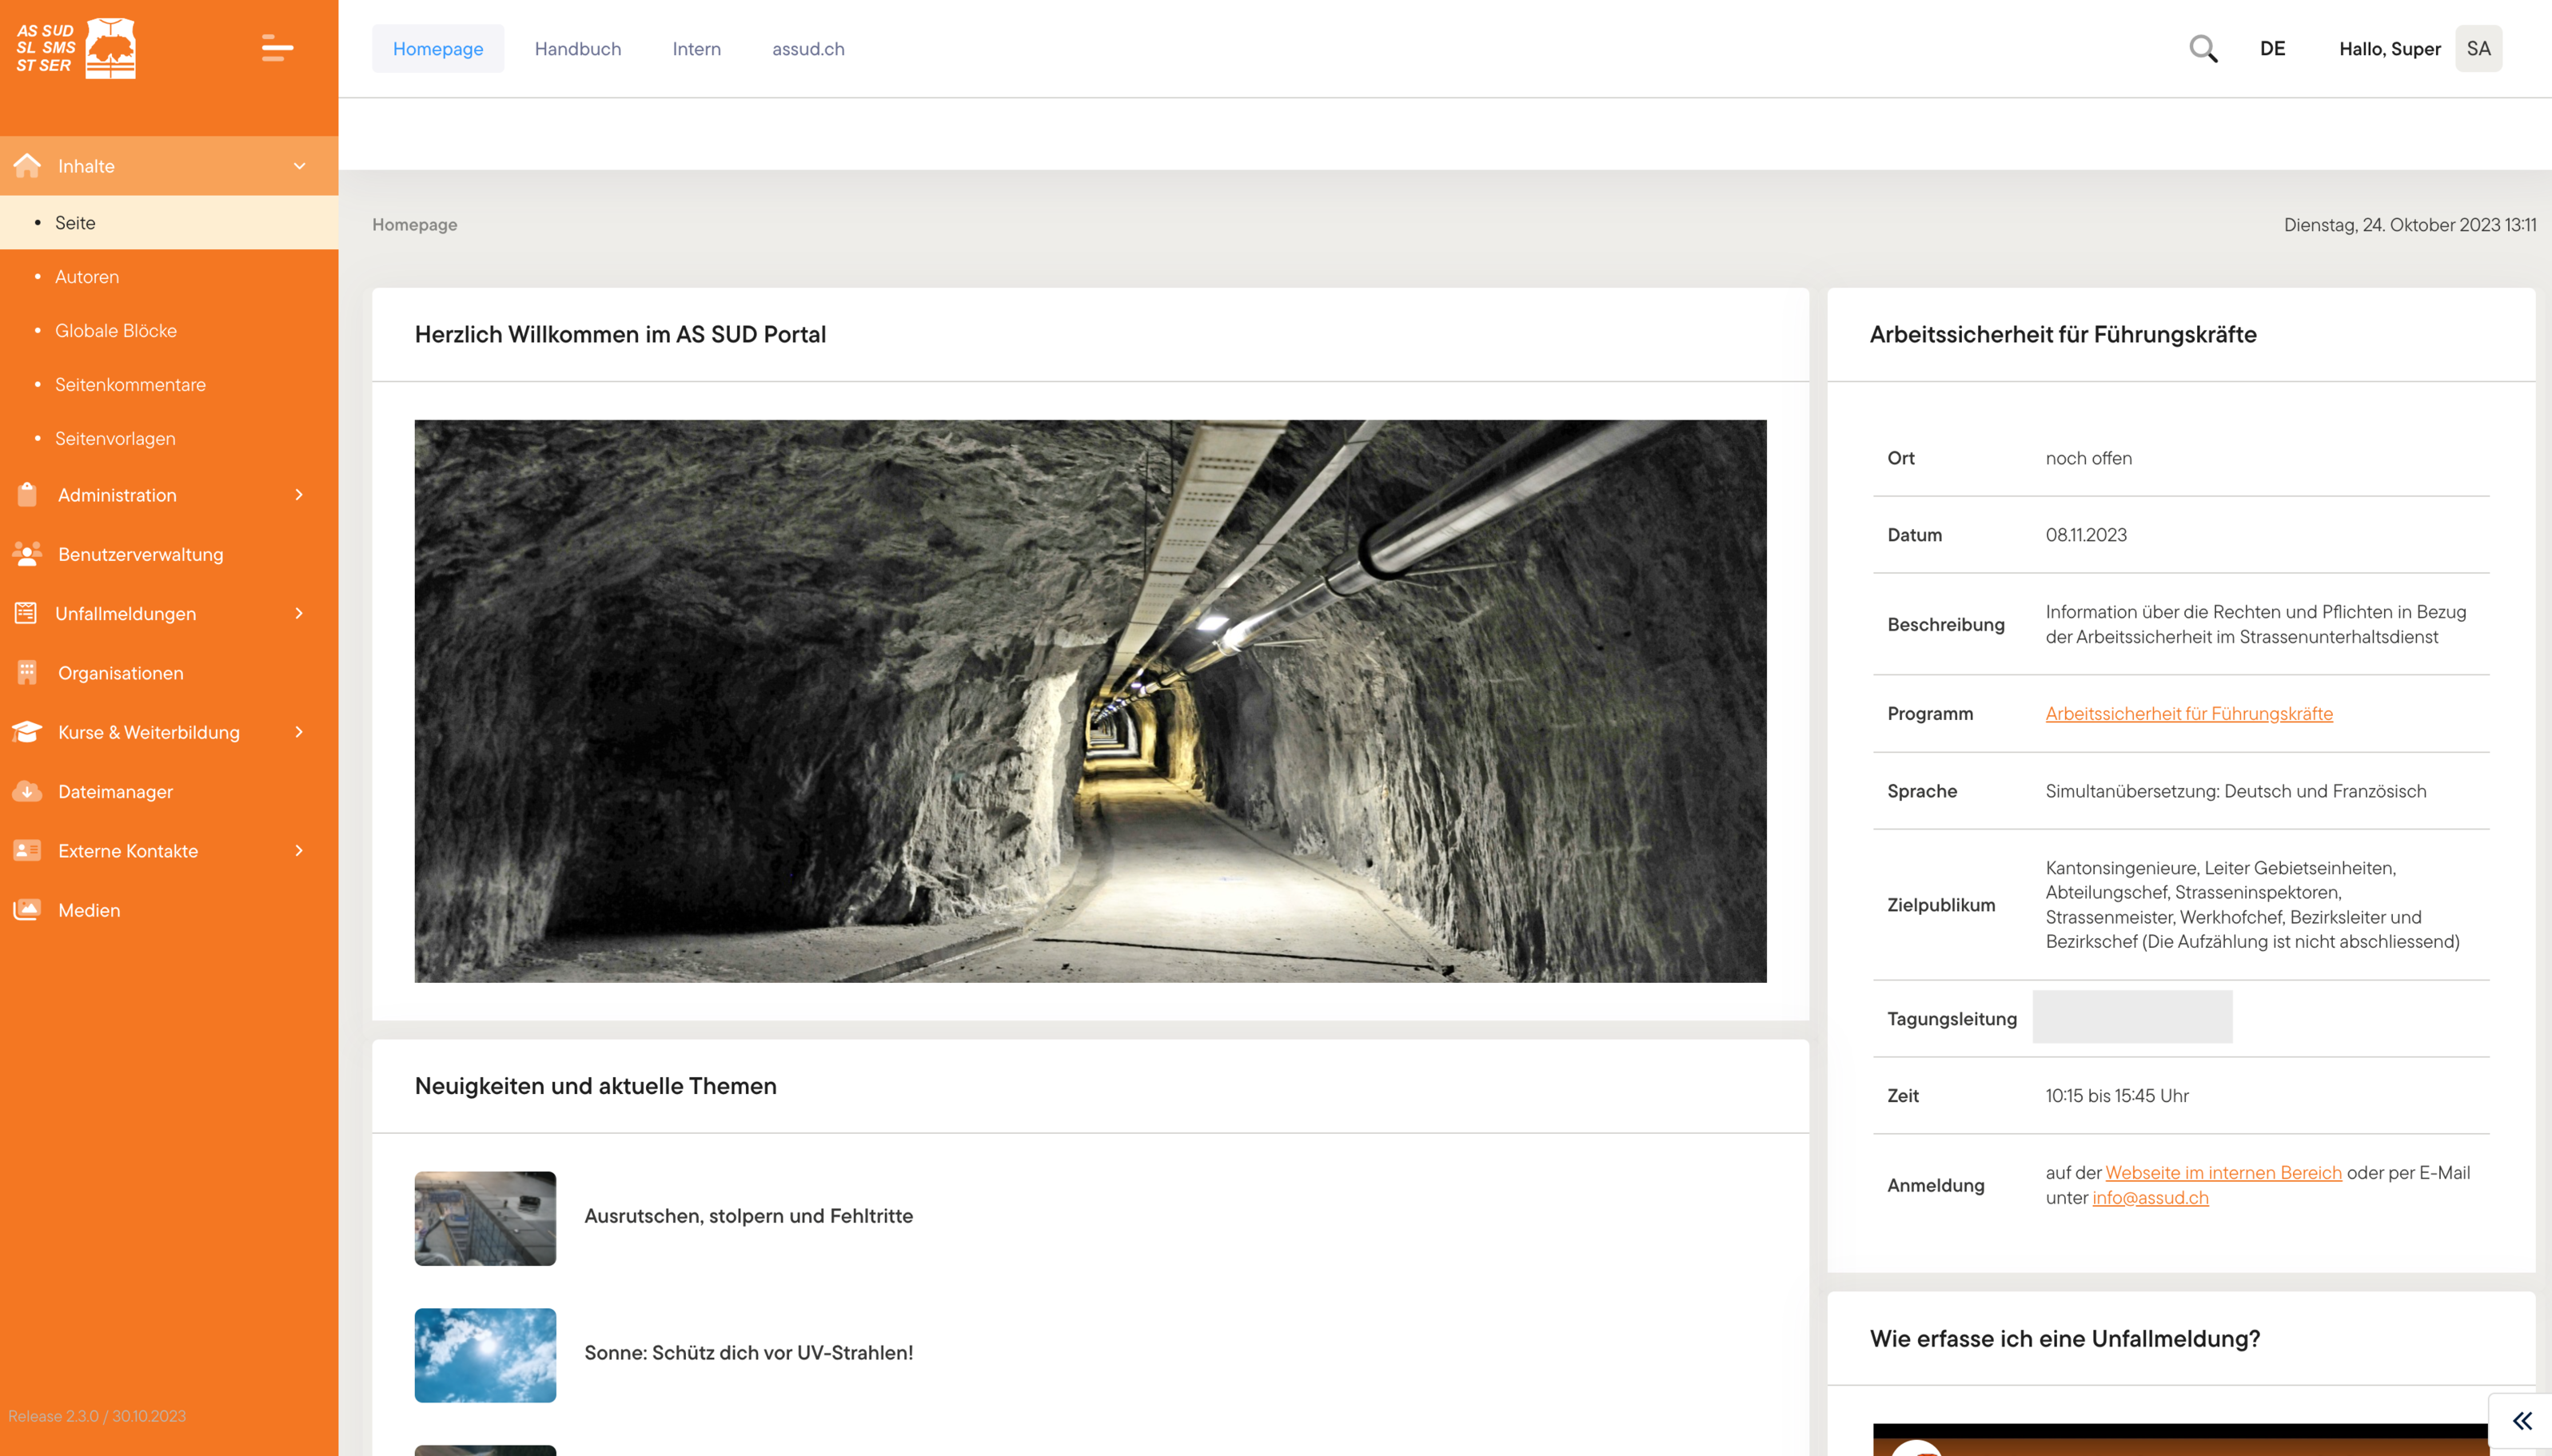Click the SA user avatar
The height and width of the screenshot is (1456, 2552).
(2478, 49)
